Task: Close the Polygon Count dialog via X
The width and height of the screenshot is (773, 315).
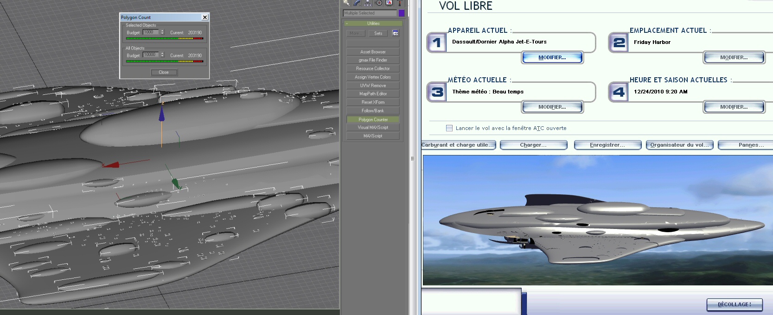Action: (x=205, y=17)
